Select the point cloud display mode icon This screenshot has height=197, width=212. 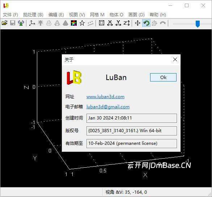point(49,23)
